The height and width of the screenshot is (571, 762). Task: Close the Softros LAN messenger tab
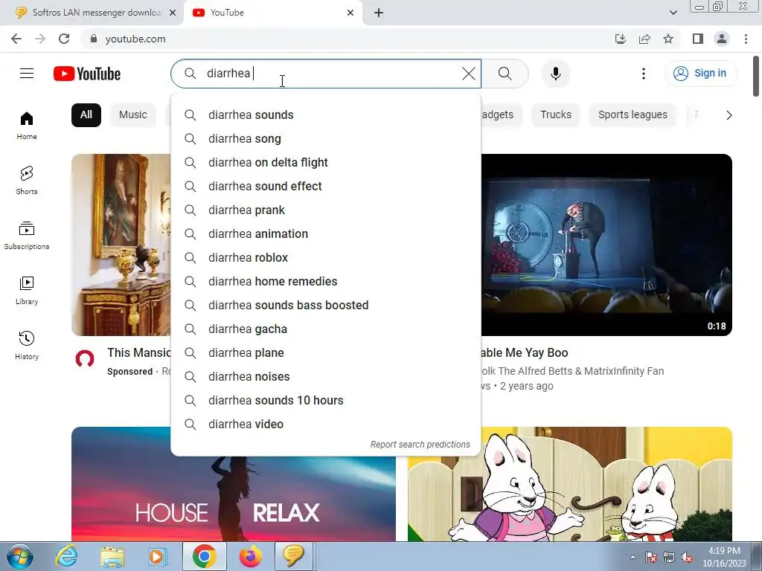point(173,13)
